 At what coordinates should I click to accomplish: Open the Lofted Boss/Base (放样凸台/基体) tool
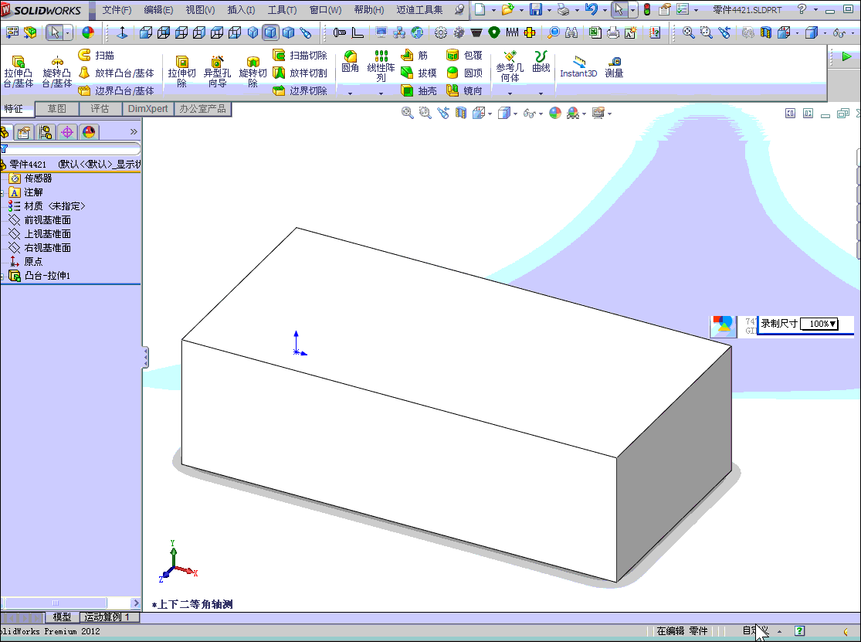[x=116, y=73]
